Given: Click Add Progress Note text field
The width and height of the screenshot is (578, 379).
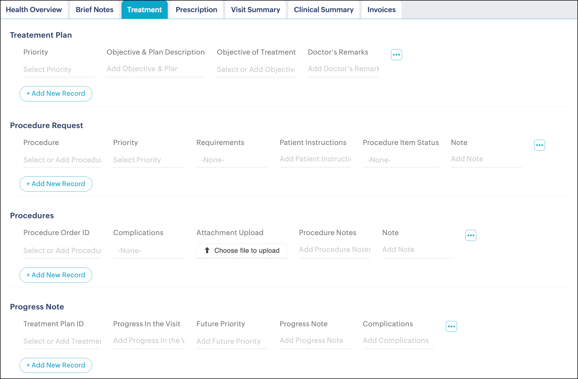Looking at the screenshot, I should click(x=315, y=341).
